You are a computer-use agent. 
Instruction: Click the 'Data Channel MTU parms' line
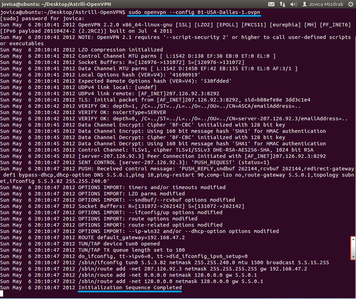click(x=149, y=69)
